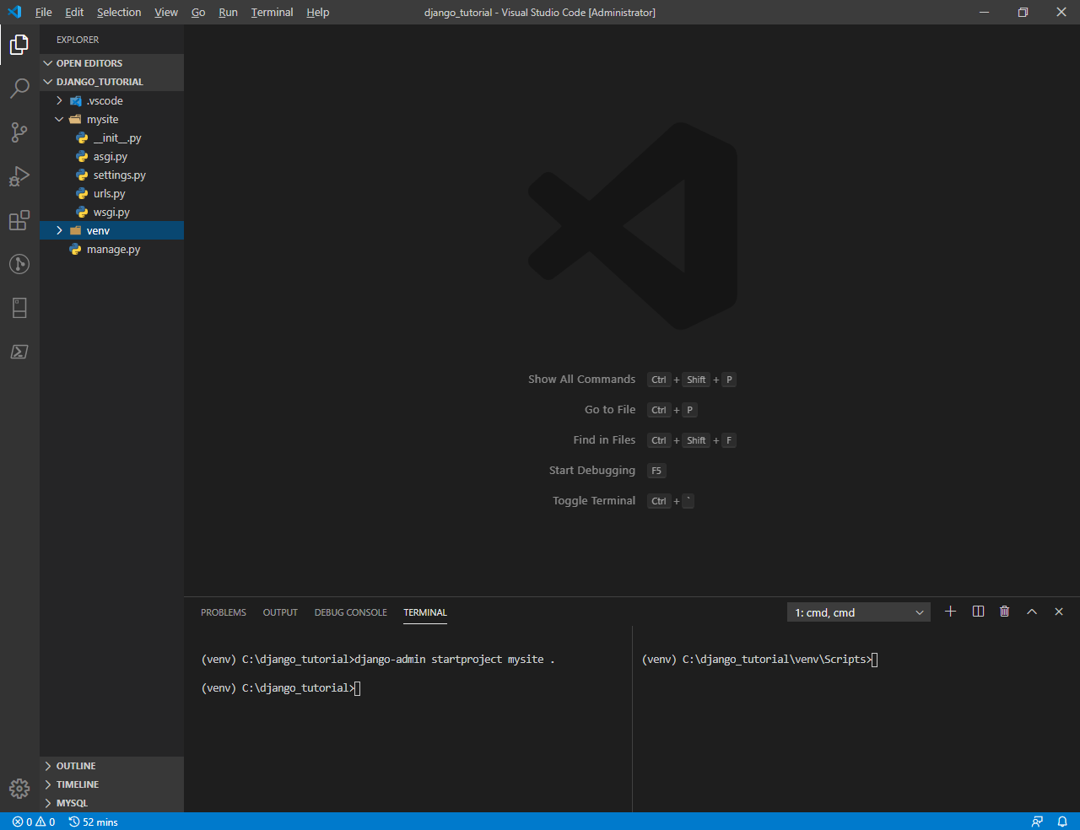Image resolution: width=1080 pixels, height=830 pixels.
Task: Open notifications bell in status bar
Action: pyautogui.click(x=1062, y=822)
